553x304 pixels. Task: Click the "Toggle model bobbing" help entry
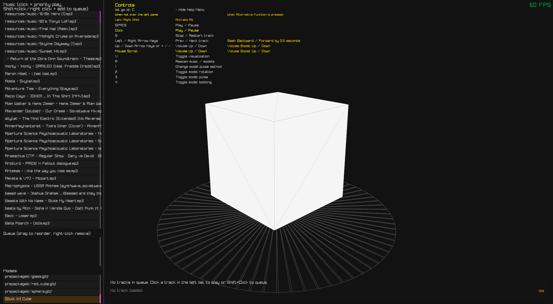(194, 82)
